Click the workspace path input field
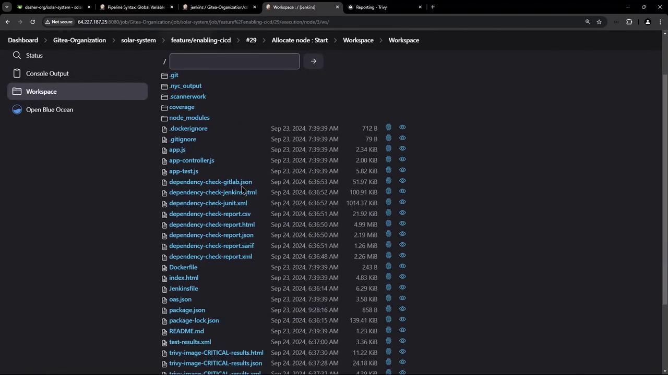 click(234, 61)
